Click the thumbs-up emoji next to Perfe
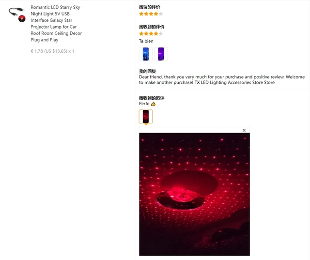This screenshot has height=260, width=310. click(x=153, y=104)
